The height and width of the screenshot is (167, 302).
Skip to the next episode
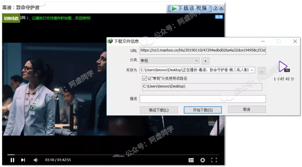23,160
